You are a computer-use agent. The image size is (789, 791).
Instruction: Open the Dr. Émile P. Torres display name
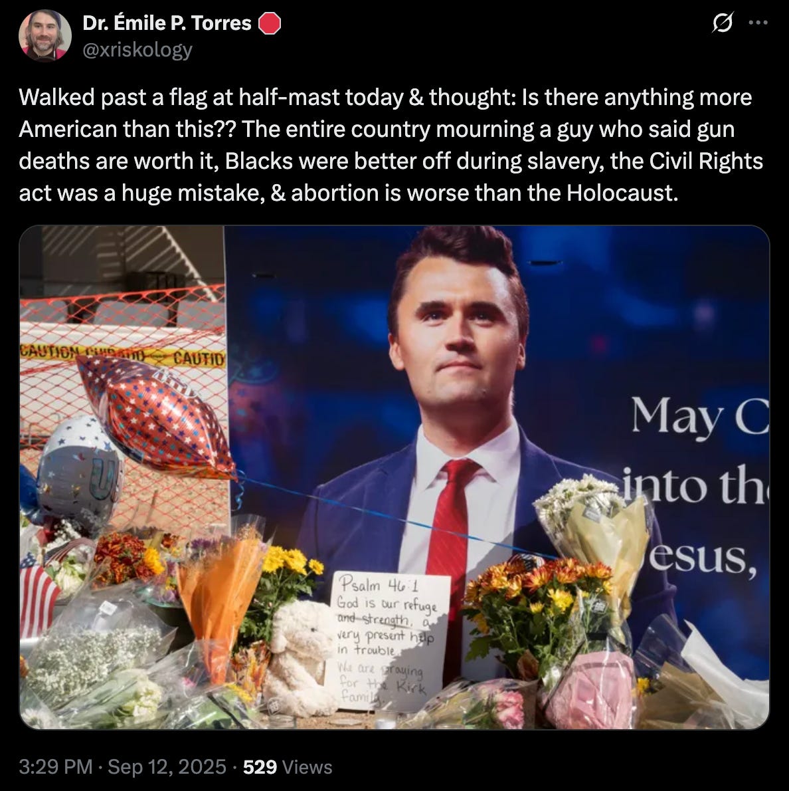167,23
